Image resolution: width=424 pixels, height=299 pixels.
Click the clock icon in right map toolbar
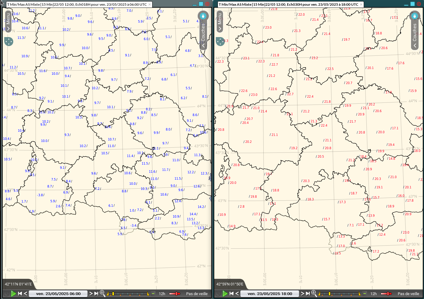tap(218, 294)
